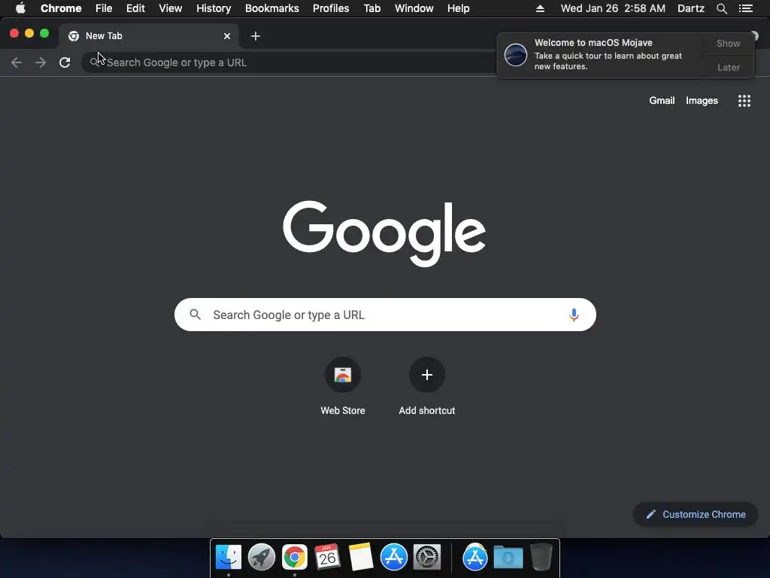
Task: Open the File menu
Action: point(104,8)
